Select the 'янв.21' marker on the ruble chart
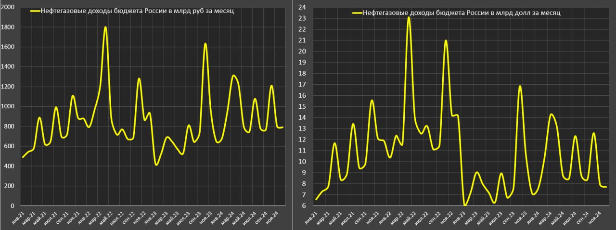 click(x=19, y=217)
